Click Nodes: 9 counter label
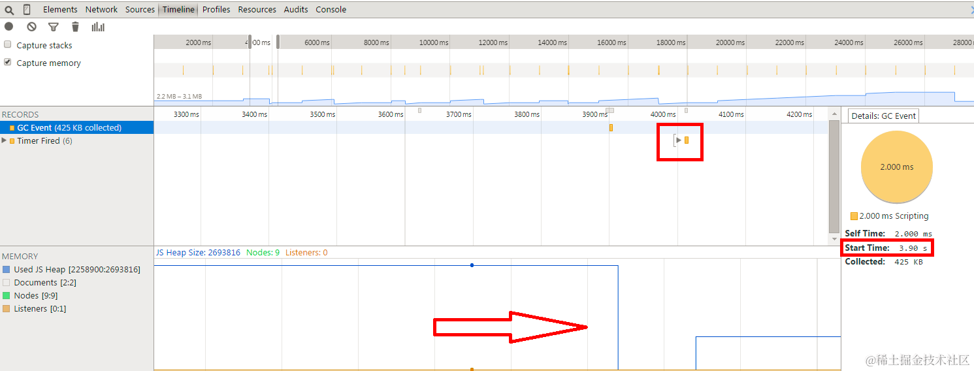 click(263, 252)
